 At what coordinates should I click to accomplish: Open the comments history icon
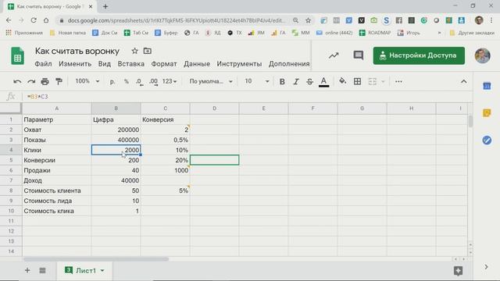(359, 55)
